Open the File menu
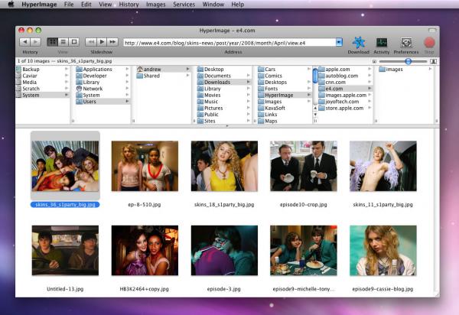 tap(69, 5)
